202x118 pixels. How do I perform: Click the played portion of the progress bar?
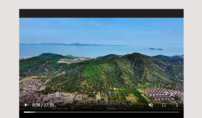pos(27,112)
